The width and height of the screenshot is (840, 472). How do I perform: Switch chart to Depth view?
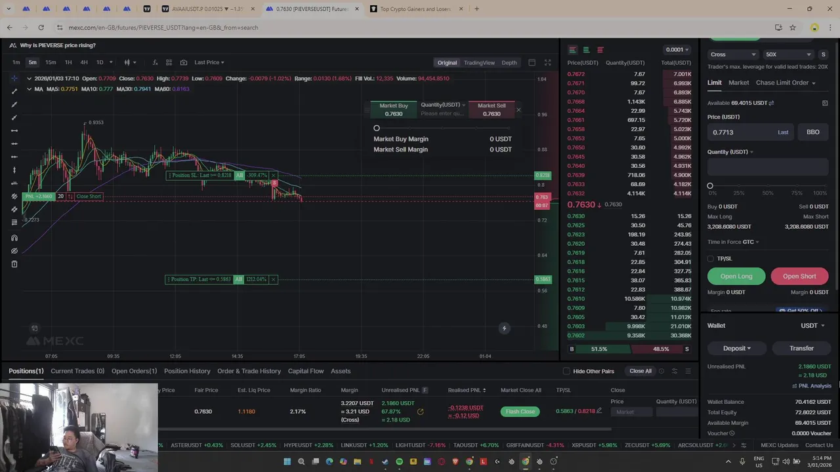(509, 62)
